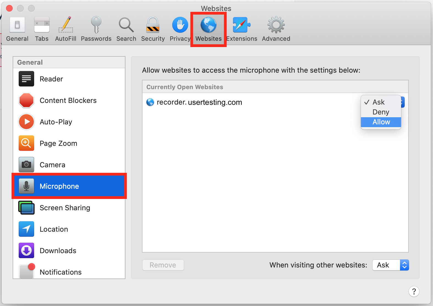Screen dimensions: 433x306
Task: Open the AutoFill pencil icon
Action: (x=66, y=25)
